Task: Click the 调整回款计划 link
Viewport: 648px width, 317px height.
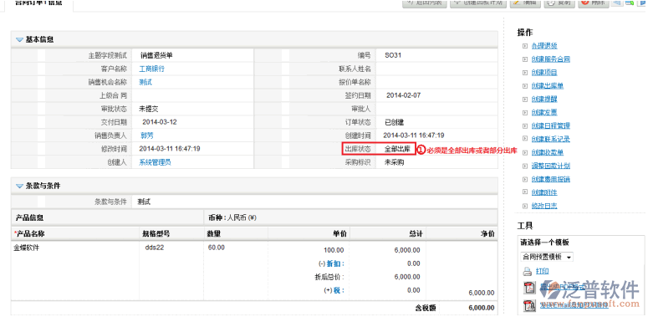Action: click(551, 166)
